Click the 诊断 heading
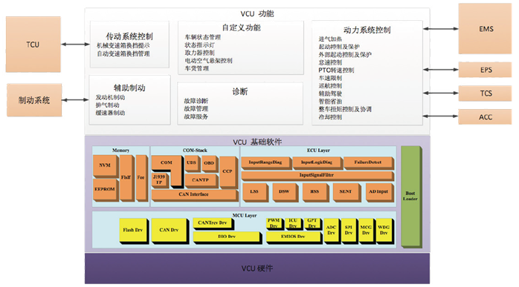This screenshot has height=287, width=519. click(x=239, y=91)
